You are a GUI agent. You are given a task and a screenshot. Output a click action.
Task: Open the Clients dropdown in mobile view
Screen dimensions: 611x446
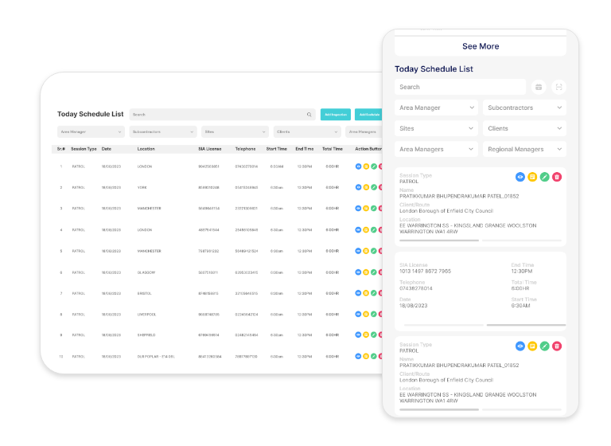click(x=524, y=128)
